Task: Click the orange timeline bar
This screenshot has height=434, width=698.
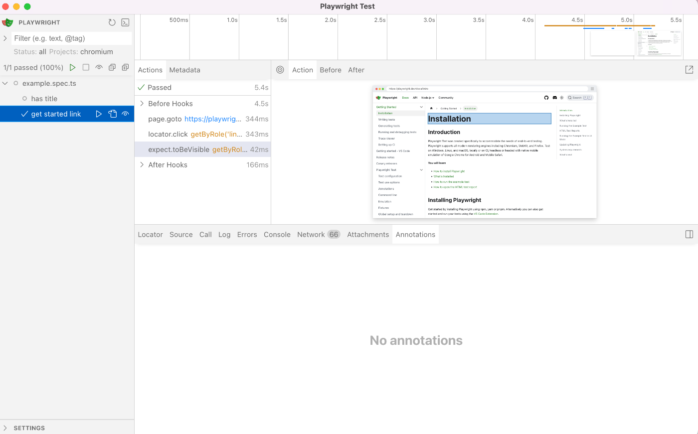Action: 599,25
